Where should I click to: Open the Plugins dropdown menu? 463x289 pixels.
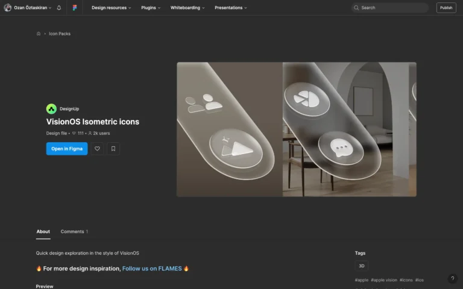[x=151, y=8]
